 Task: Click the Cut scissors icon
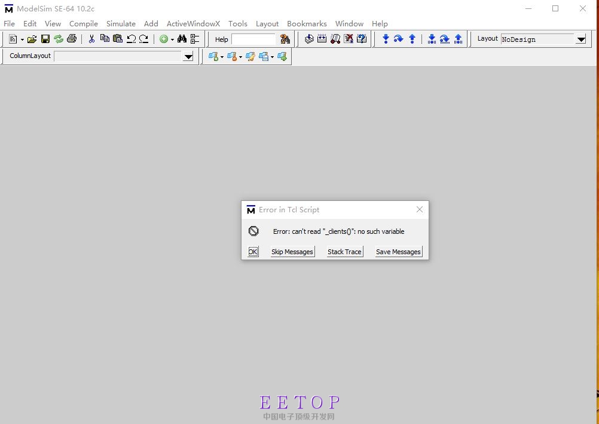point(91,39)
